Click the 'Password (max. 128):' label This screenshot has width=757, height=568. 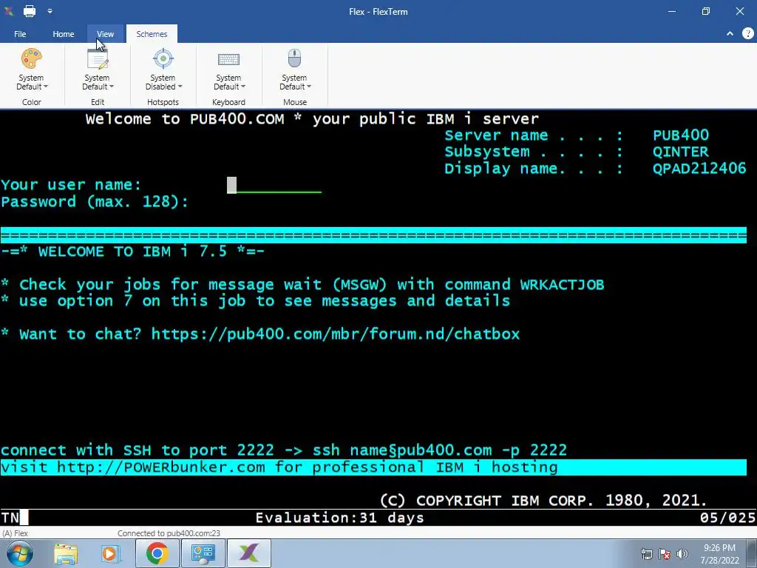[95, 201]
